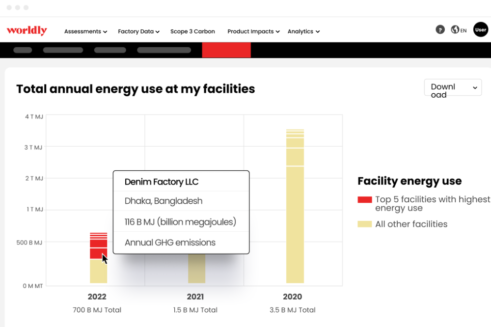
Task: Open the Assessments dropdown
Action: pos(85,31)
